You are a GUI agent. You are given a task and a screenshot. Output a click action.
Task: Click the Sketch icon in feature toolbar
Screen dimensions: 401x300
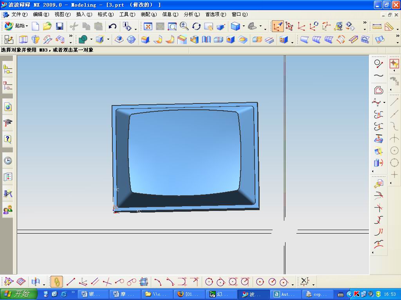[x=9, y=39]
